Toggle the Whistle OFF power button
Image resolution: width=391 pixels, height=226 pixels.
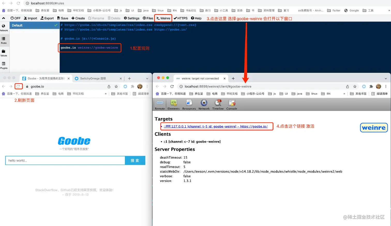15,18
